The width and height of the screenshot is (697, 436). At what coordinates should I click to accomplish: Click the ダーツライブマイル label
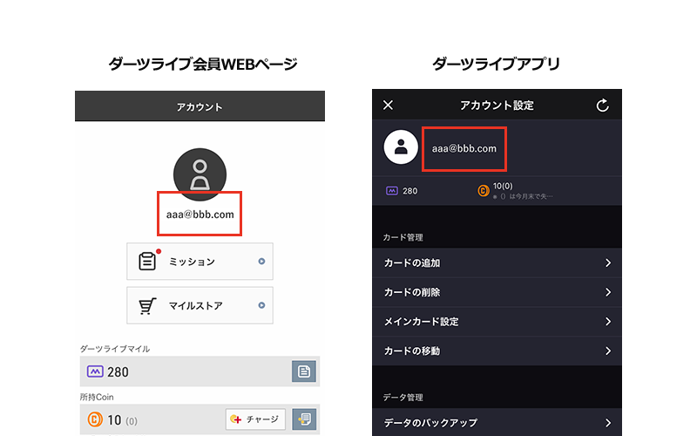click(x=115, y=349)
